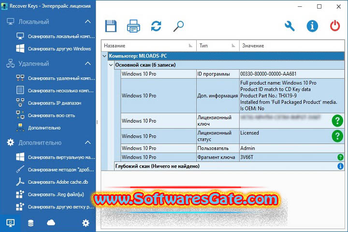Viewport: 348px width, 232px height.
Task: Click Сканировать .Reg файл(ы) link
Action: tap(56, 194)
